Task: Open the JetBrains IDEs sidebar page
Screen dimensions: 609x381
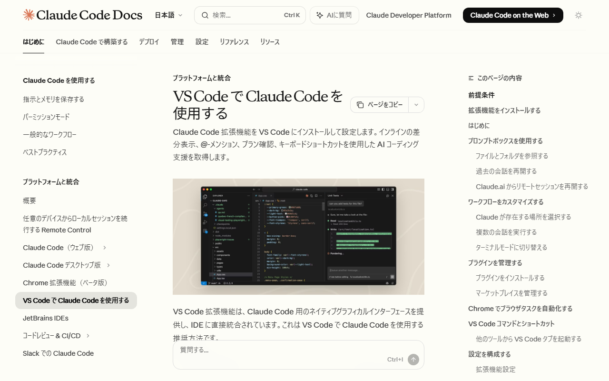Action: pyautogui.click(x=46, y=318)
